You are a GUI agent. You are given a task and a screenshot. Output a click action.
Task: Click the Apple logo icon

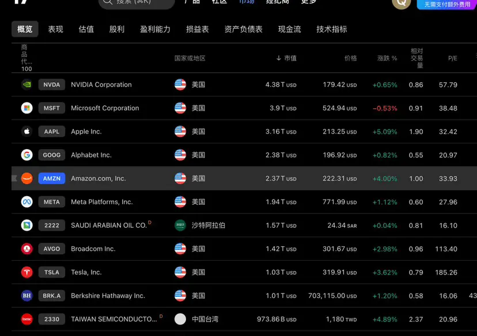(x=26, y=131)
